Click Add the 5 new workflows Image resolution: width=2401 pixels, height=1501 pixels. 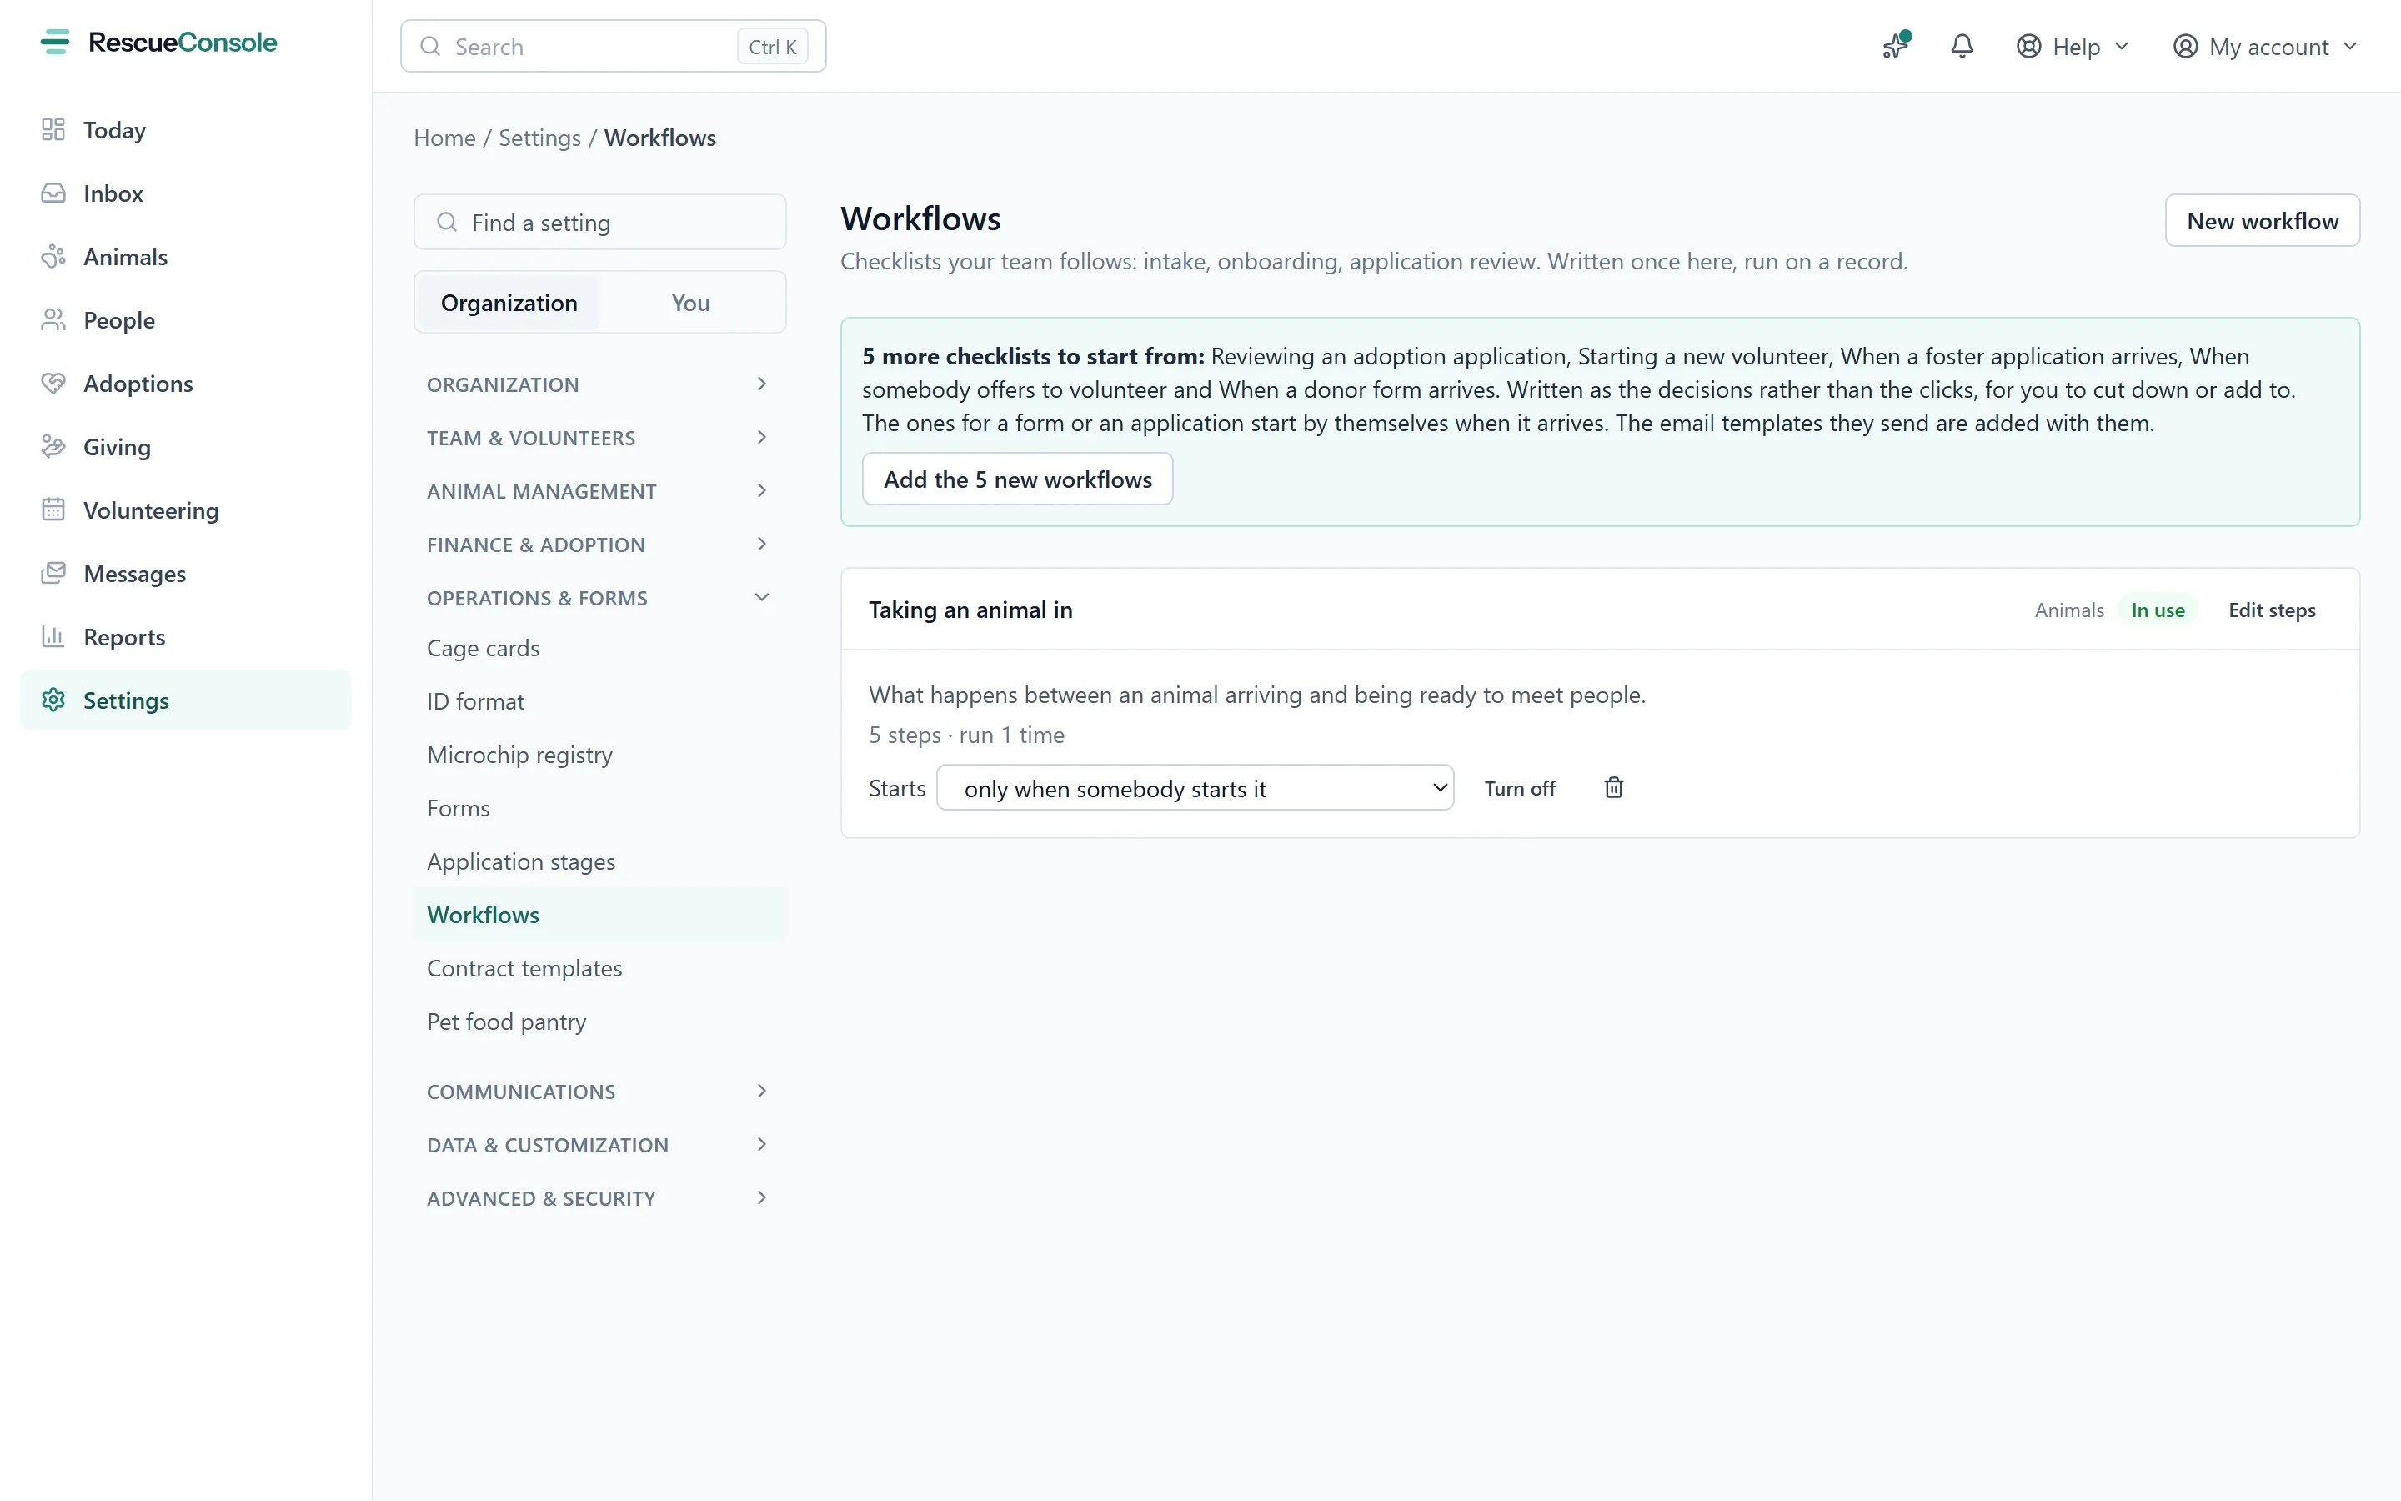(1017, 479)
